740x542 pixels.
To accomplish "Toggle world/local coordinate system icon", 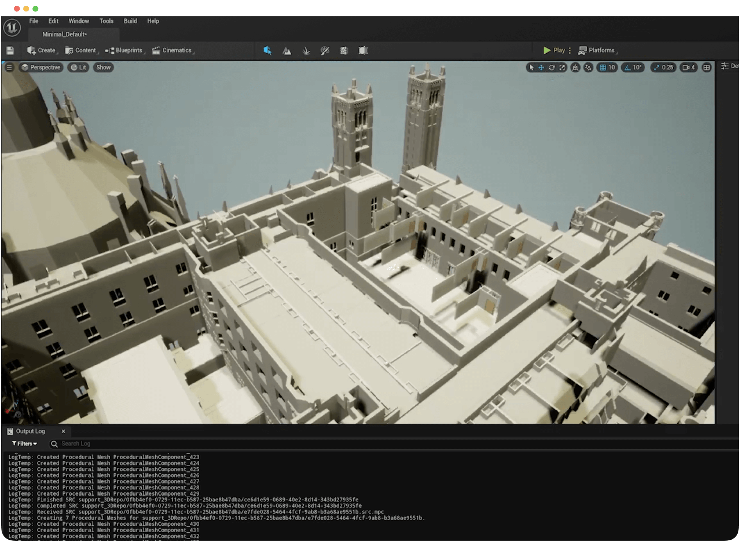I will [x=575, y=67].
